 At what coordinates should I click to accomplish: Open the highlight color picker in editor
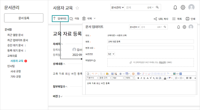[x=170, y=78]
